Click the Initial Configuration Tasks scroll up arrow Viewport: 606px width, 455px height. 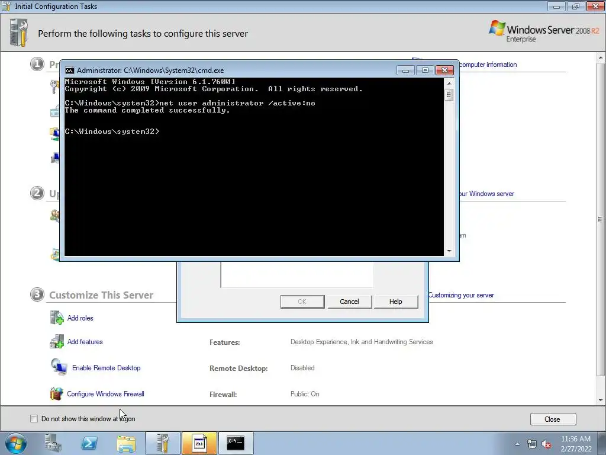click(x=600, y=57)
